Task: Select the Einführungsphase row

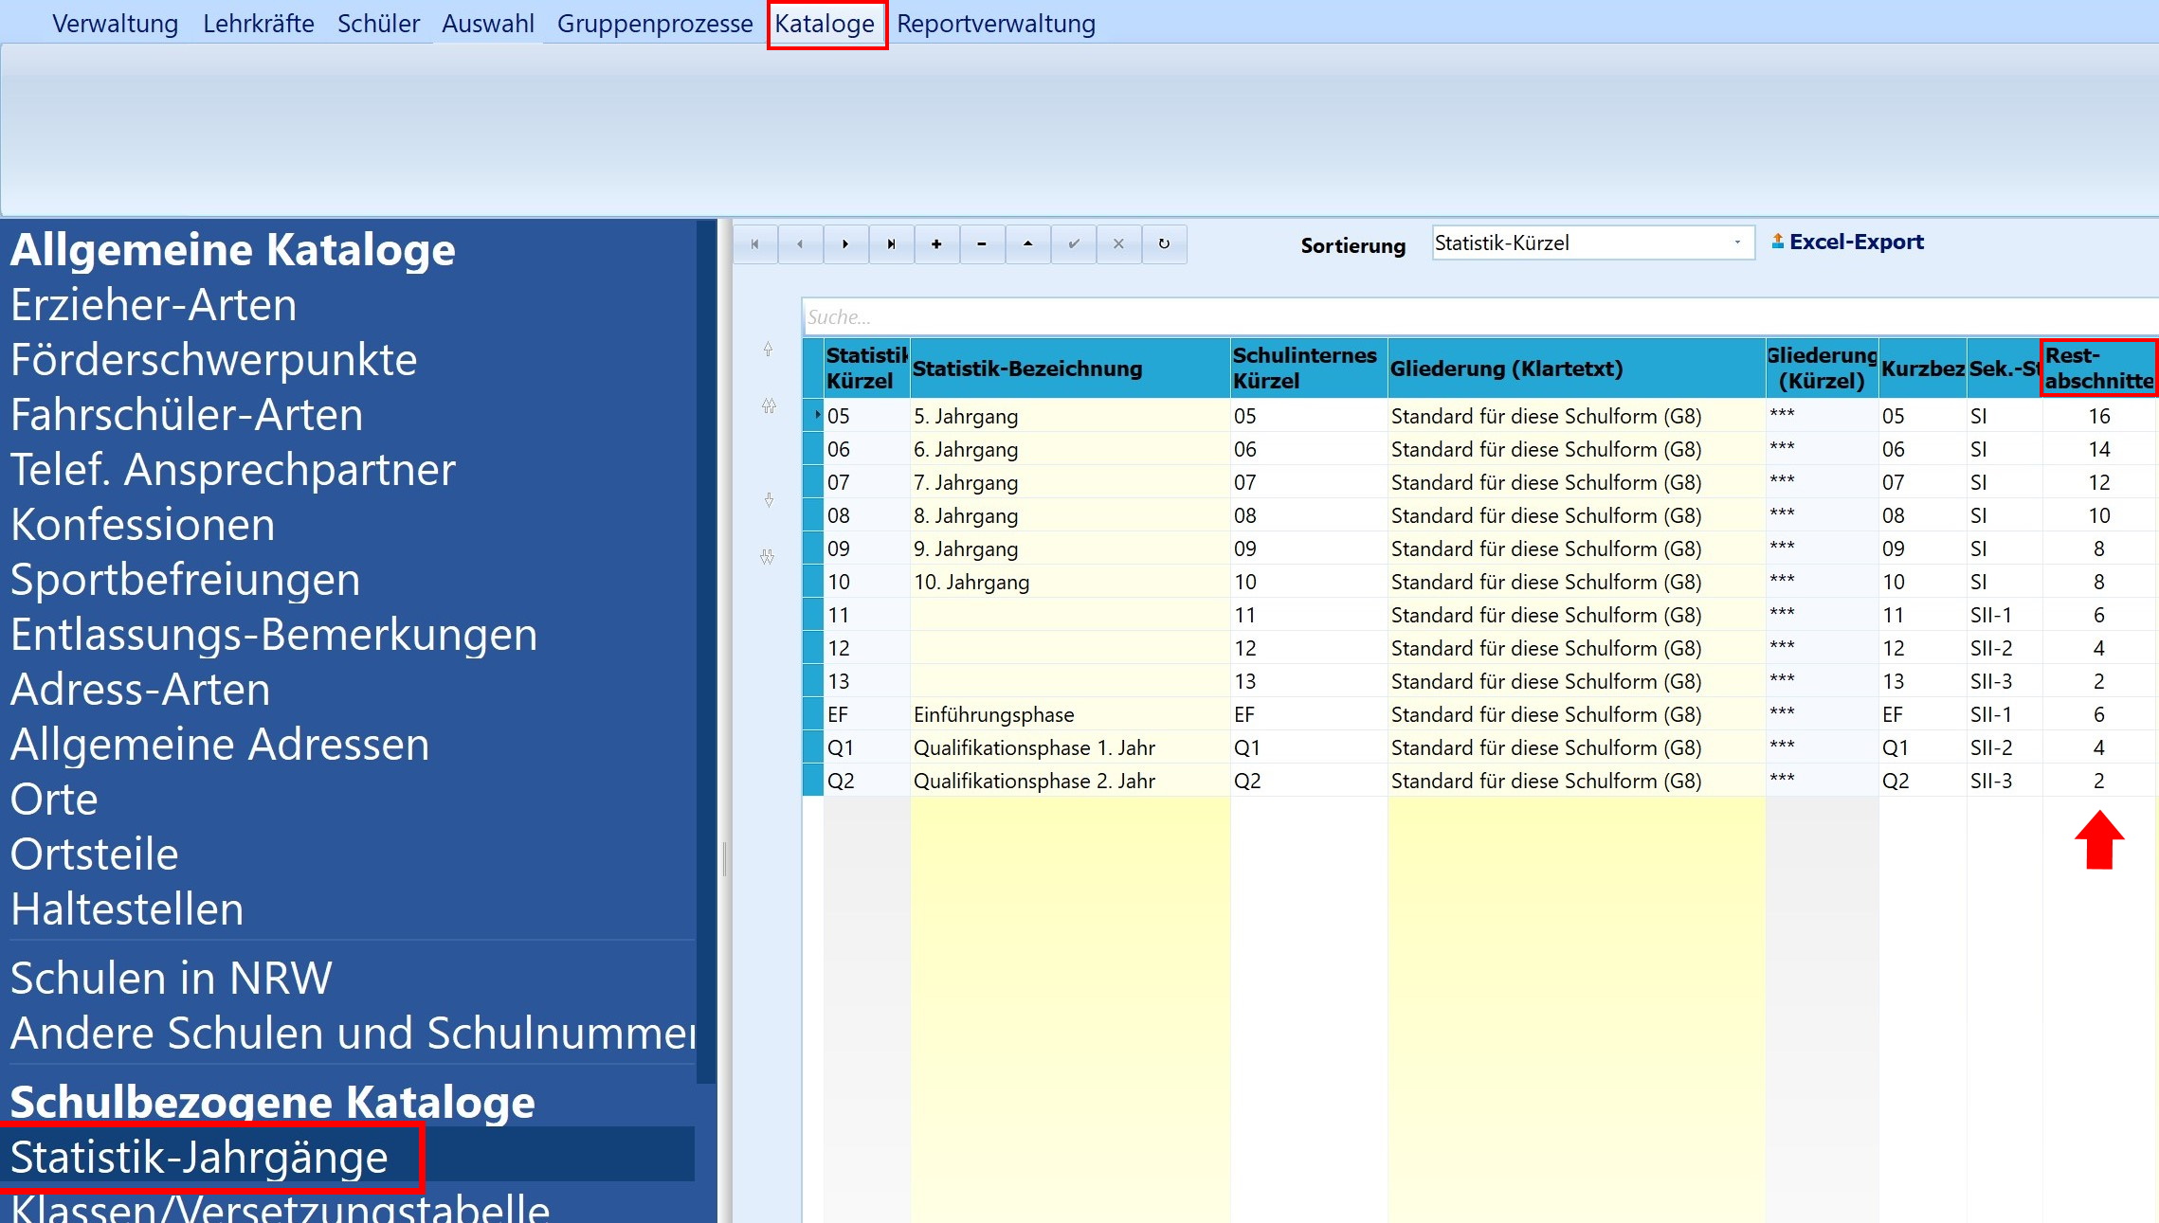Action: coord(1479,714)
